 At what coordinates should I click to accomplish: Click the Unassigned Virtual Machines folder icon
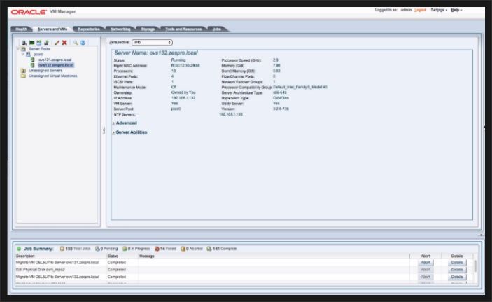[23, 76]
